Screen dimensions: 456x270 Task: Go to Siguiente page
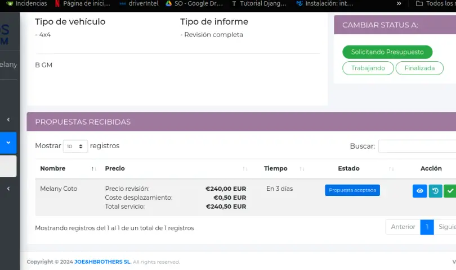(x=445, y=227)
